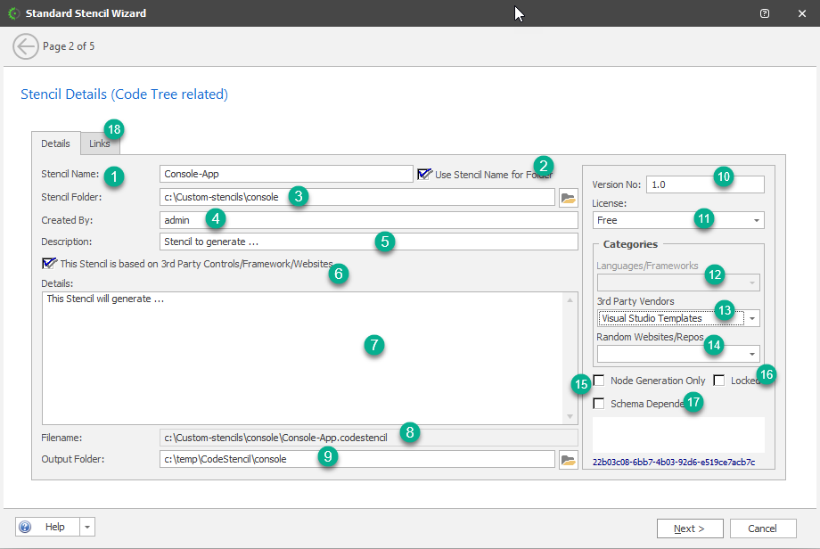Expand the Help button dropdown arrow
Viewport: 820px width, 549px height.
tap(87, 527)
